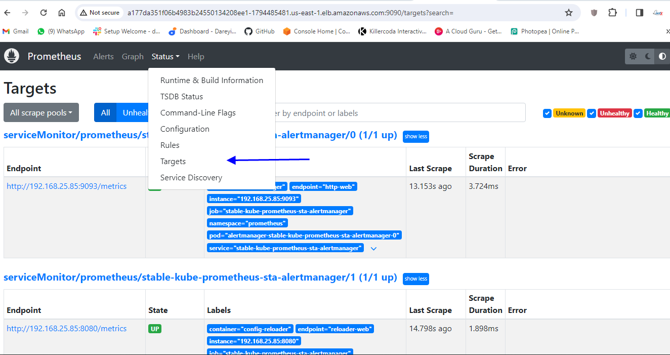Click show less for alertmanager/1 pool
The height and width of the screenshot is (355, 670).
(x=415, y=279)
